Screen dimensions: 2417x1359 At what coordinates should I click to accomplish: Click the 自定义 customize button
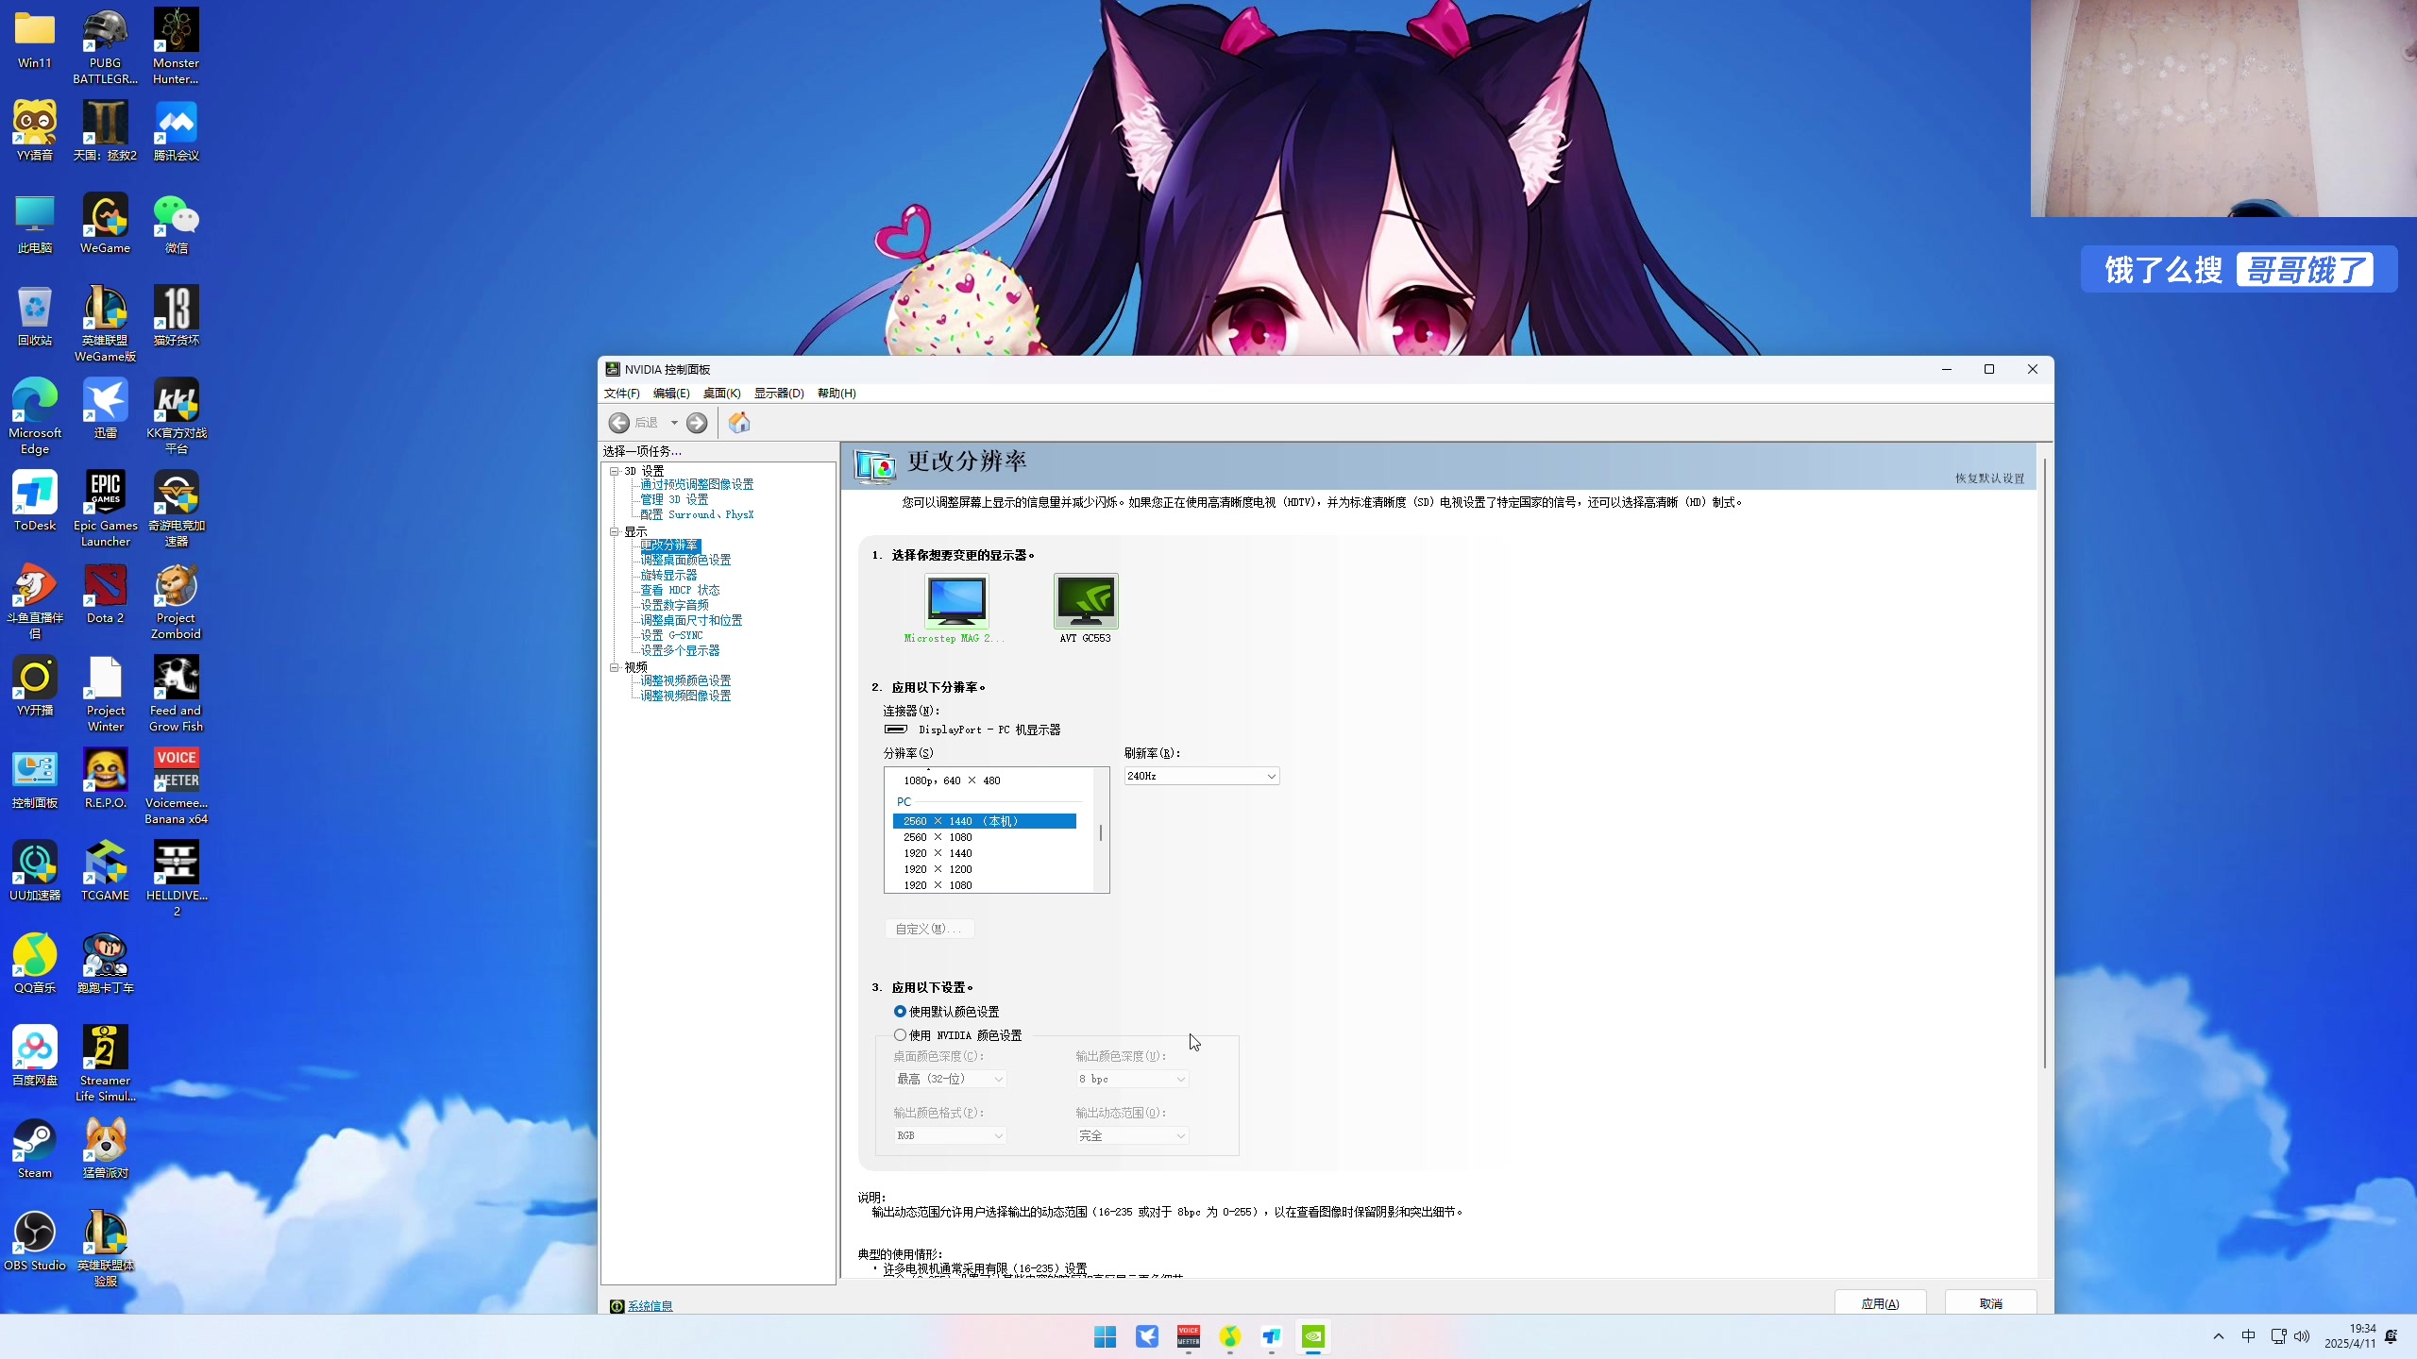(929, 929)
